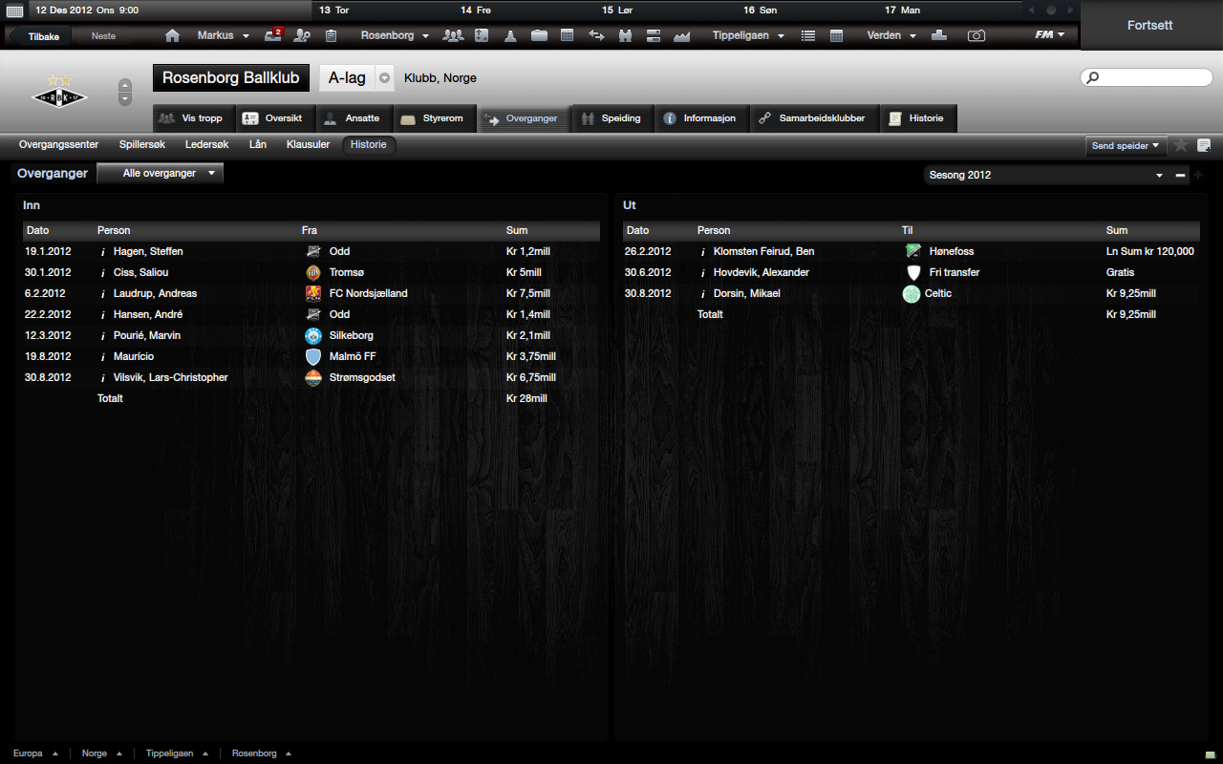The image size is (1223, 764).
Task: Open the finances chart icon
Action: tap(681, 35)
